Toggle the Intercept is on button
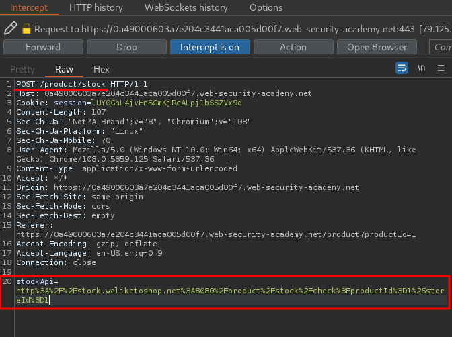Image resolution: width=452 pixels, height=337 pixels. pyautogui.click(x=210, y=47)
